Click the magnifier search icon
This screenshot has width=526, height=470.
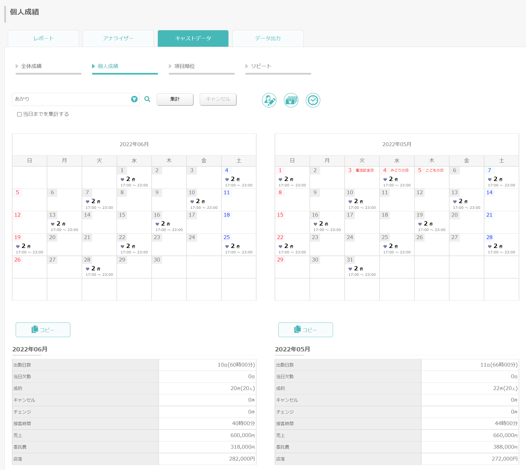pyautogui.click(x=147, y=99)
